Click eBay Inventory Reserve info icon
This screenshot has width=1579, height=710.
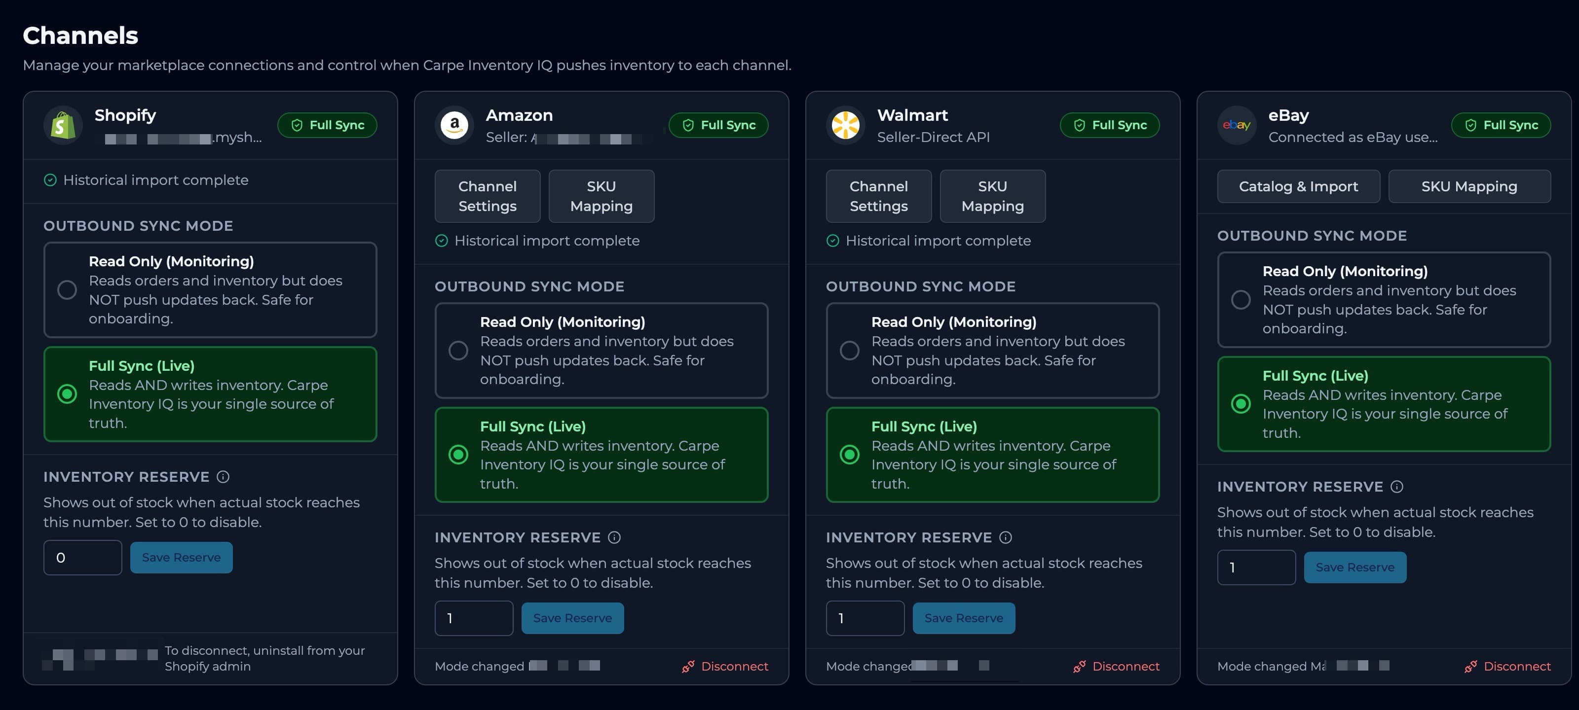[1396, 487]
